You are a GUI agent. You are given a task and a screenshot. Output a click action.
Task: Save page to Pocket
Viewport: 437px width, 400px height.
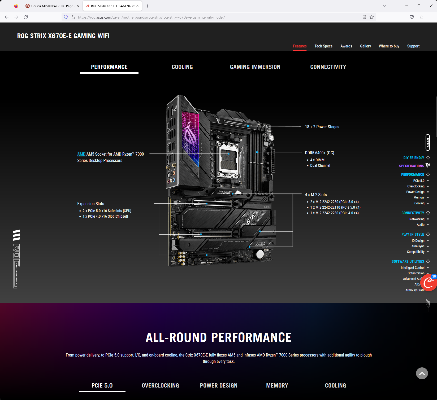click(412, 17)
